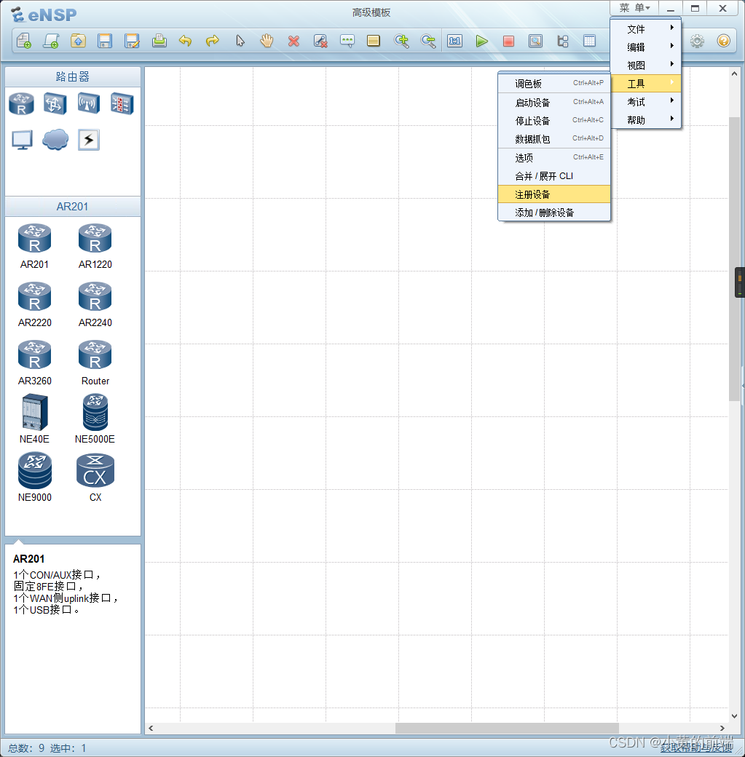
Task: Expand the 工具 submenu
Action: click(646, 84)
